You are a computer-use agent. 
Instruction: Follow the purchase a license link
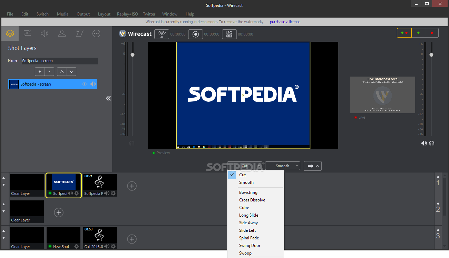coord(285,22)
